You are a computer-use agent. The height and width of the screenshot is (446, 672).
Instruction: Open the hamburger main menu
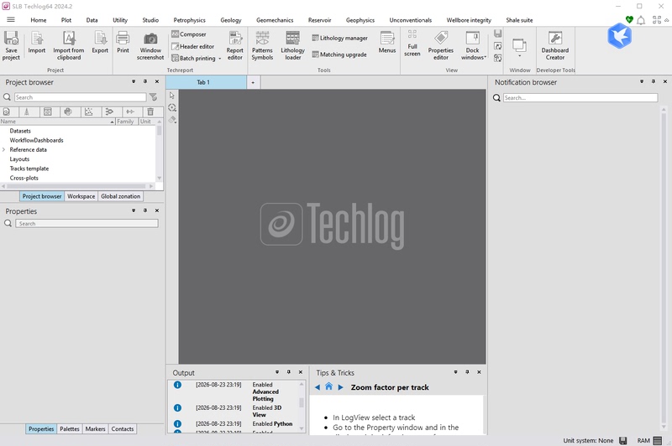click(x=11, y=19)
